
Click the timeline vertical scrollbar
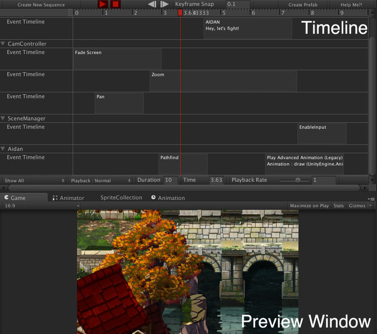[372, 106]
